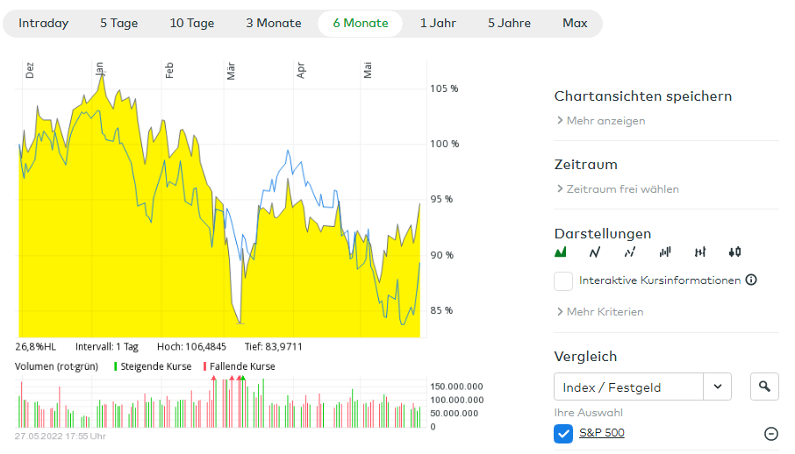Screen dimensions: 795x454
Task: Switch to dashed line chart display
Action: (x=629, y=252)
